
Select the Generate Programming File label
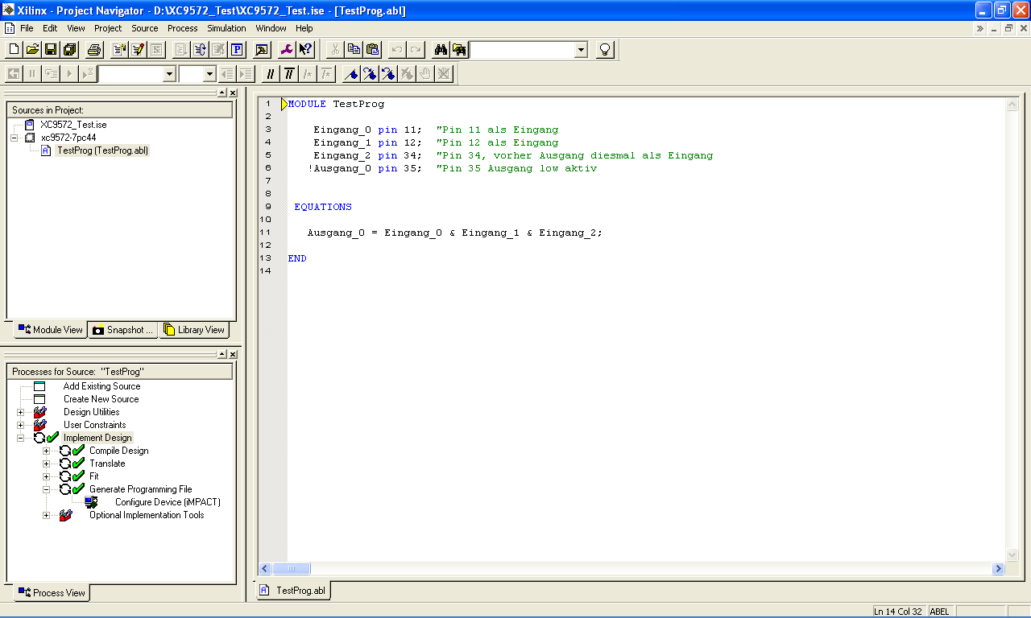tap(141, 489)
